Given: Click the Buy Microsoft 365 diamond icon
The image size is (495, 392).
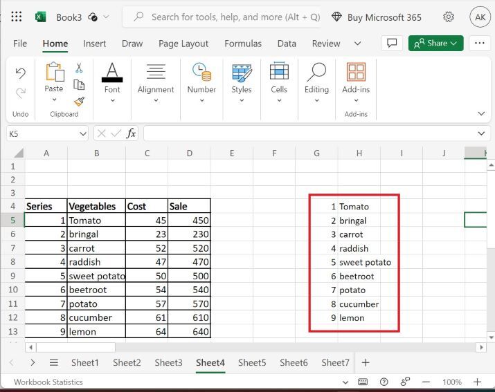Looking at the screenshot, I should coord(336,17).
